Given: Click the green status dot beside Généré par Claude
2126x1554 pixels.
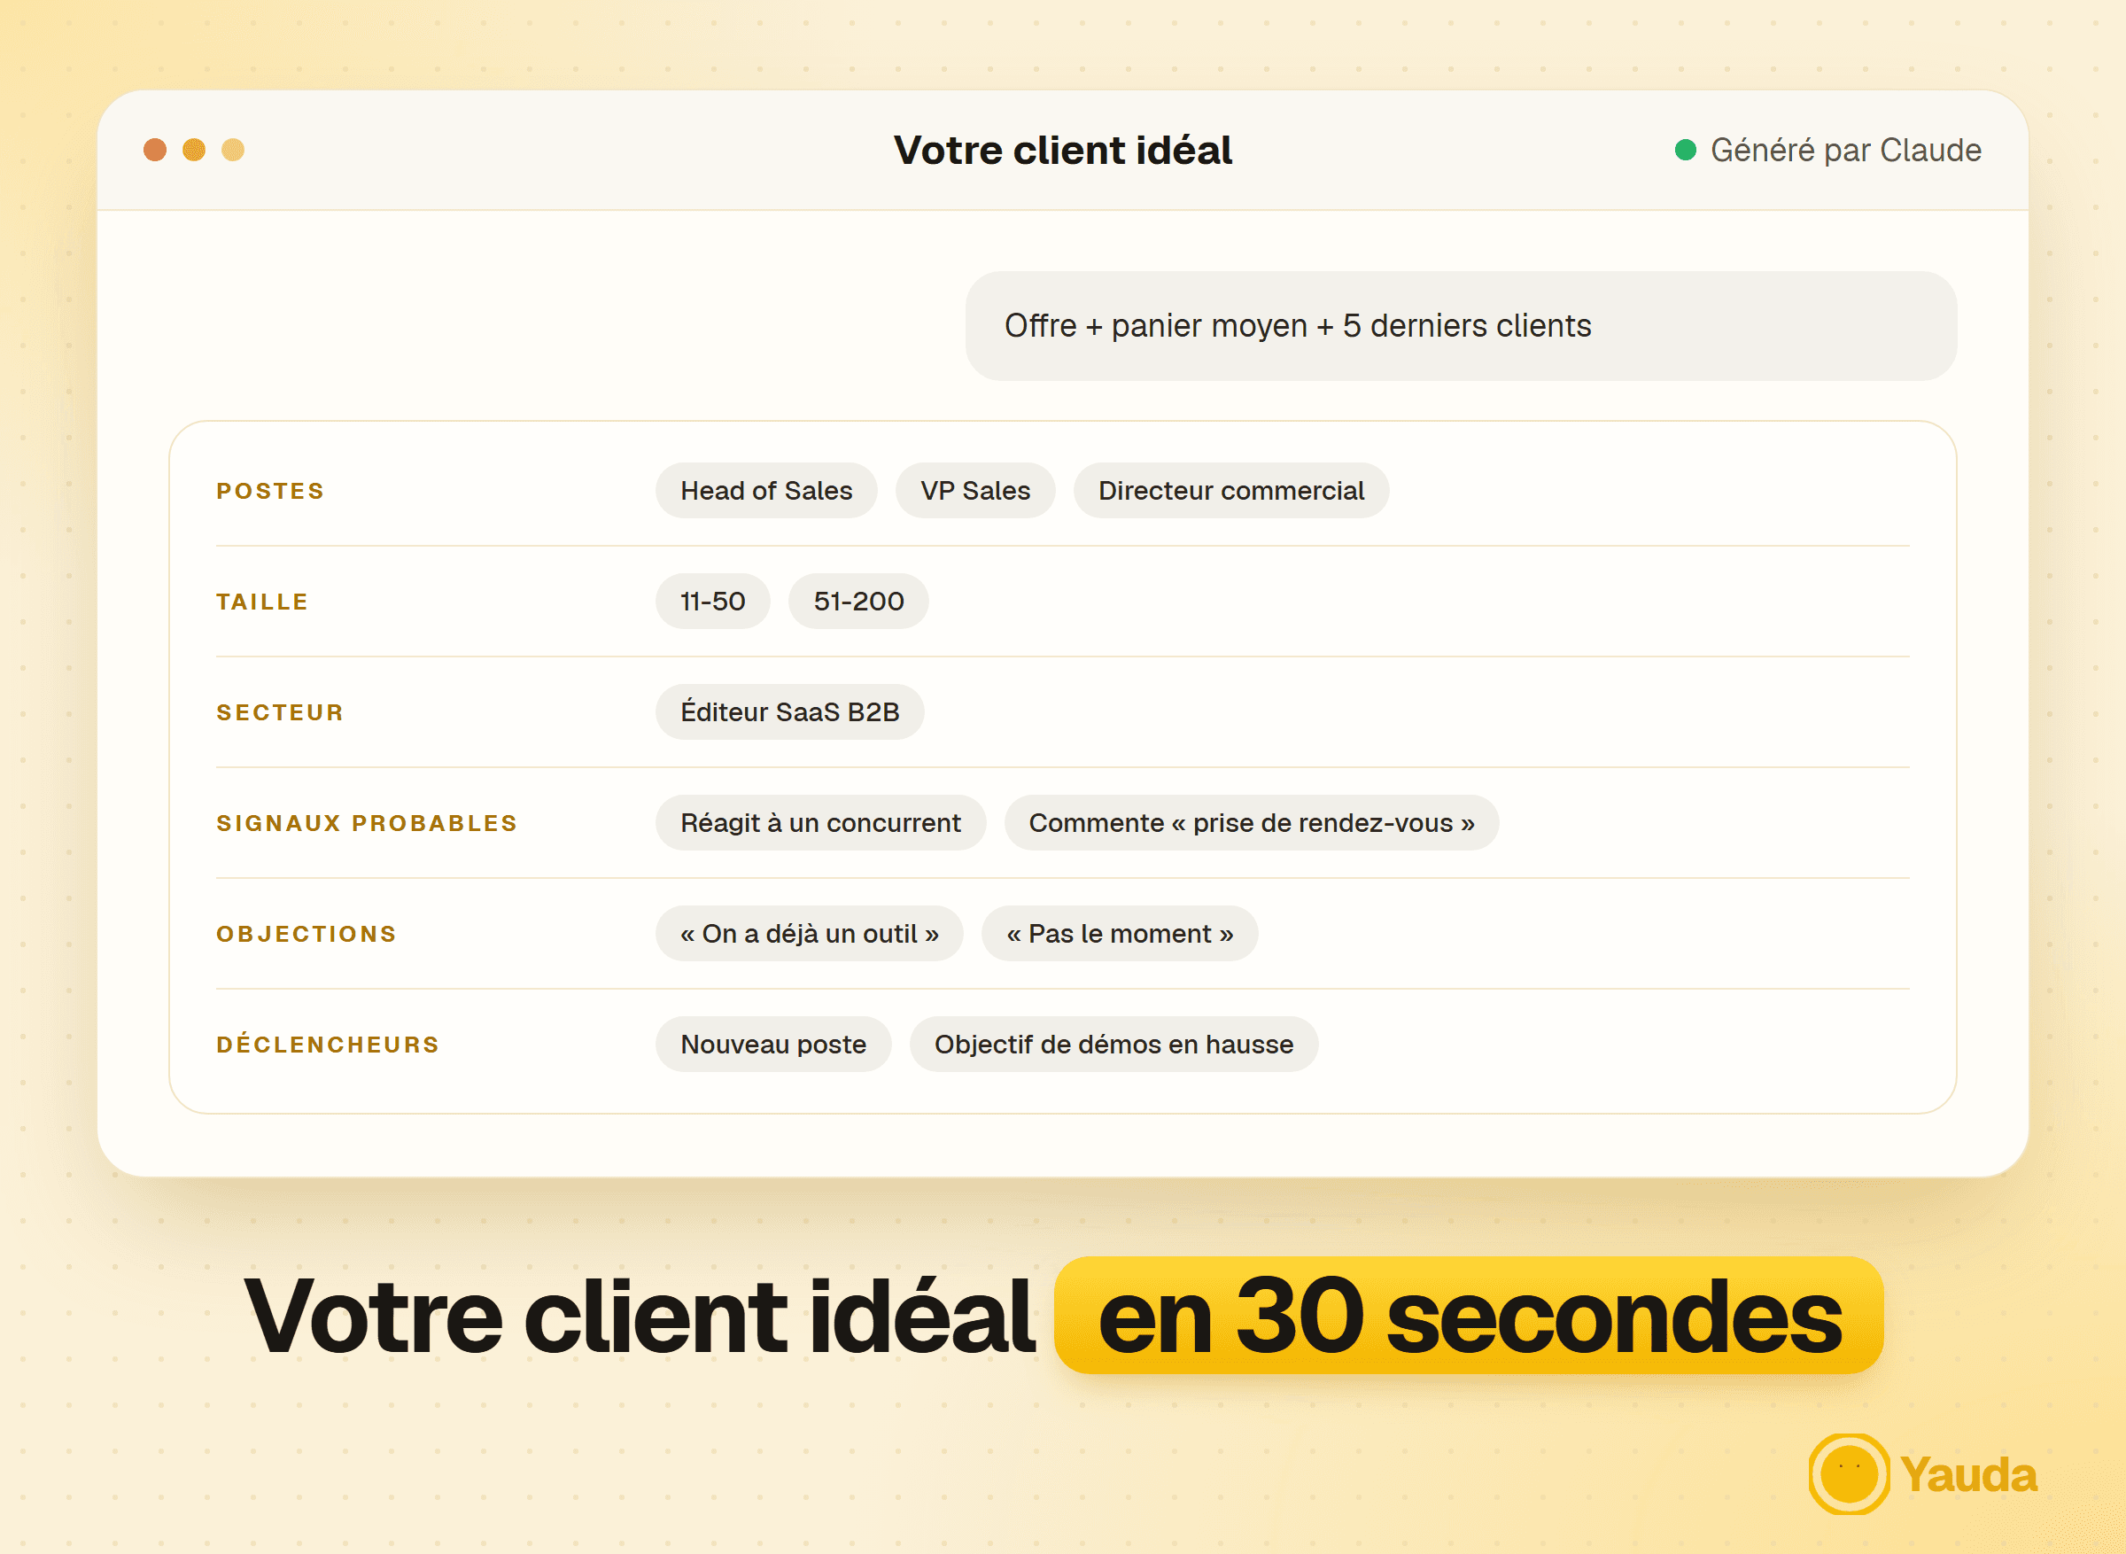Looking at the screenshot, I should coord(1685,150).
